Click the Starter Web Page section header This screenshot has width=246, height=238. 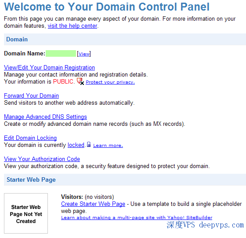(x=125, y=179)
